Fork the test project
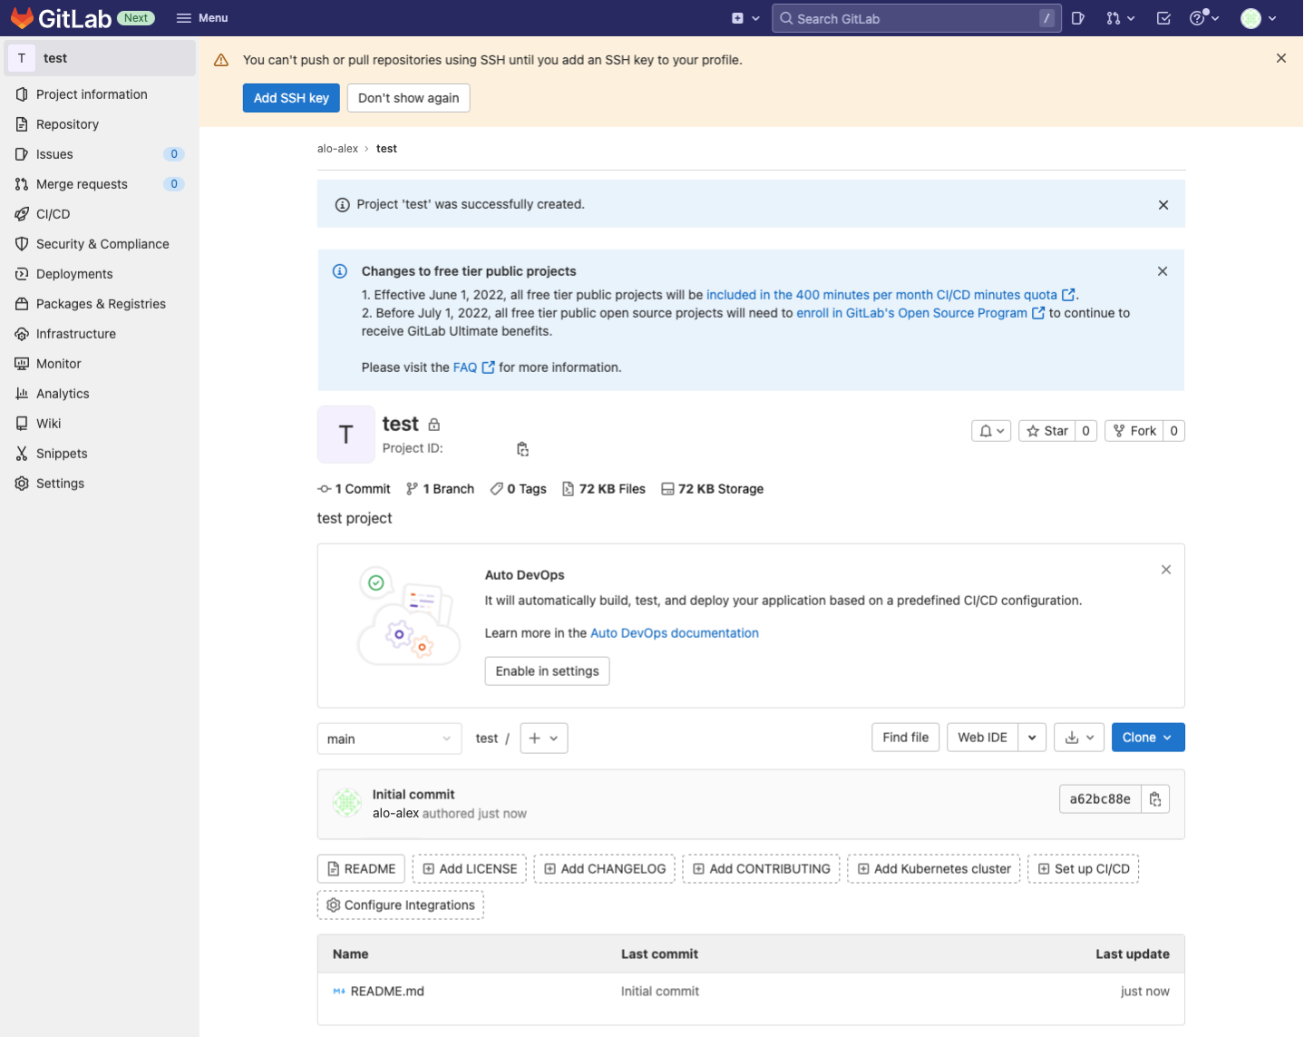The height and width of the screenshot is (1037, 1304). [x=1134, y=431]
